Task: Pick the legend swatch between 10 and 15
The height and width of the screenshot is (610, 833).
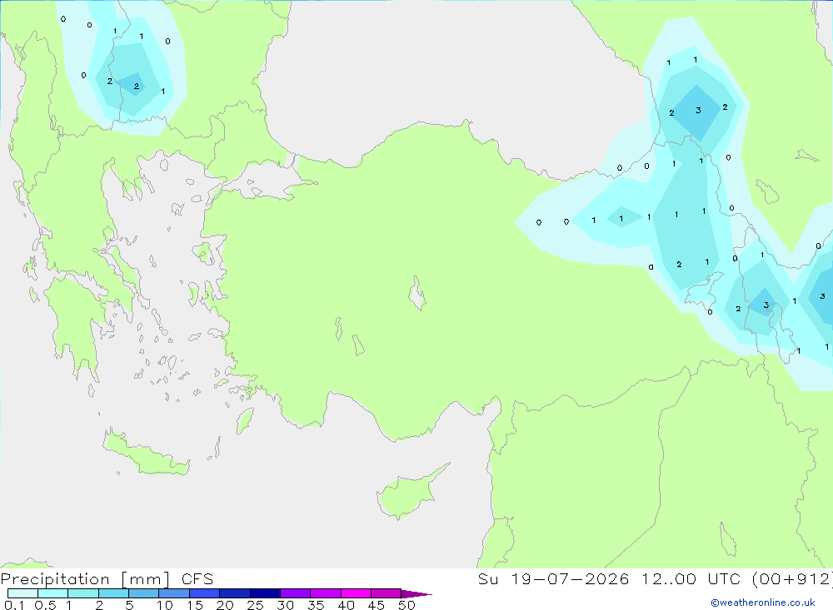Action: [x=174, y=593]
